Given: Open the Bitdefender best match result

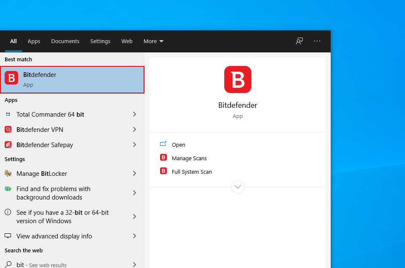Looking at the screenshot, I should (x=72, y=79).
